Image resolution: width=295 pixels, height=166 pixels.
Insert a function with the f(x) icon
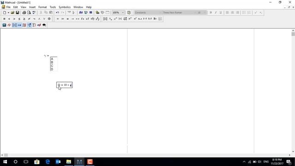81,12
